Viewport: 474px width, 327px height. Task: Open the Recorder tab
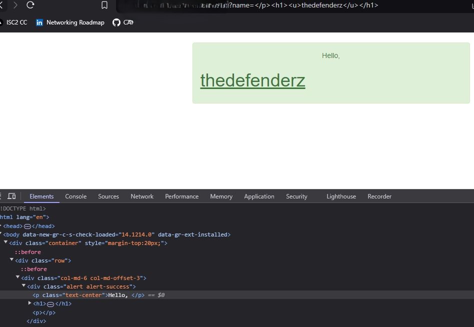point(379,196)
